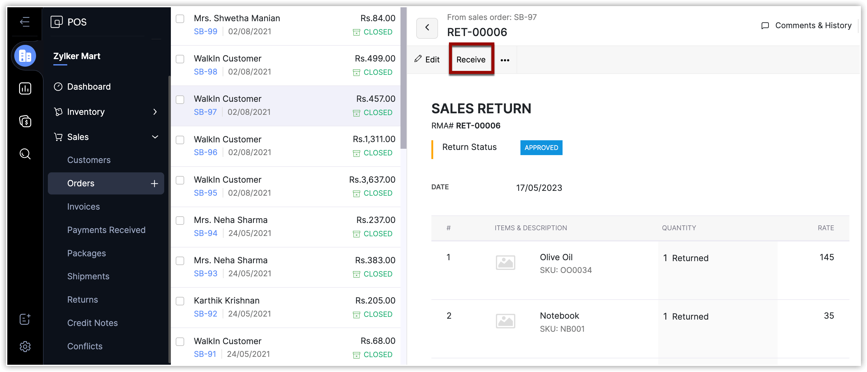Go to Credit Notes menu item

pos(92,323)
